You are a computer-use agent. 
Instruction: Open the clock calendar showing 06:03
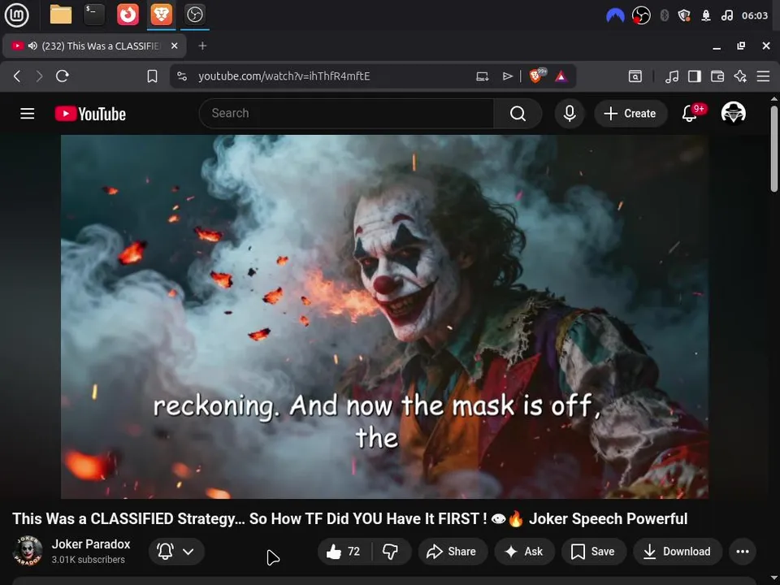[755, 16]
